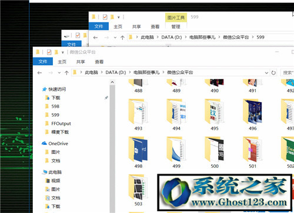Open the recent locations dropdown chevron
The height and width of the screenshot is (213, 294).
pyautogui.click(x=59, y=73)
